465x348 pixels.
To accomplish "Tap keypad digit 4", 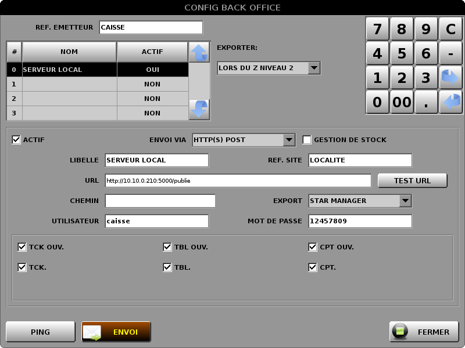I will pos(377,53).
